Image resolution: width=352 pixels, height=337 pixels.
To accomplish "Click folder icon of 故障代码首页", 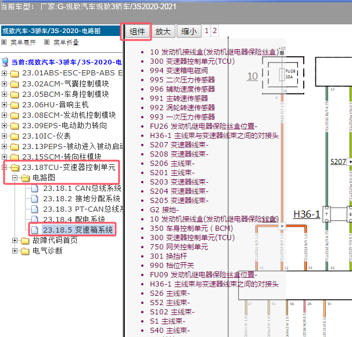I will [x=25, y=241].
